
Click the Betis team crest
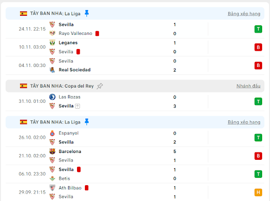(52, 178)
